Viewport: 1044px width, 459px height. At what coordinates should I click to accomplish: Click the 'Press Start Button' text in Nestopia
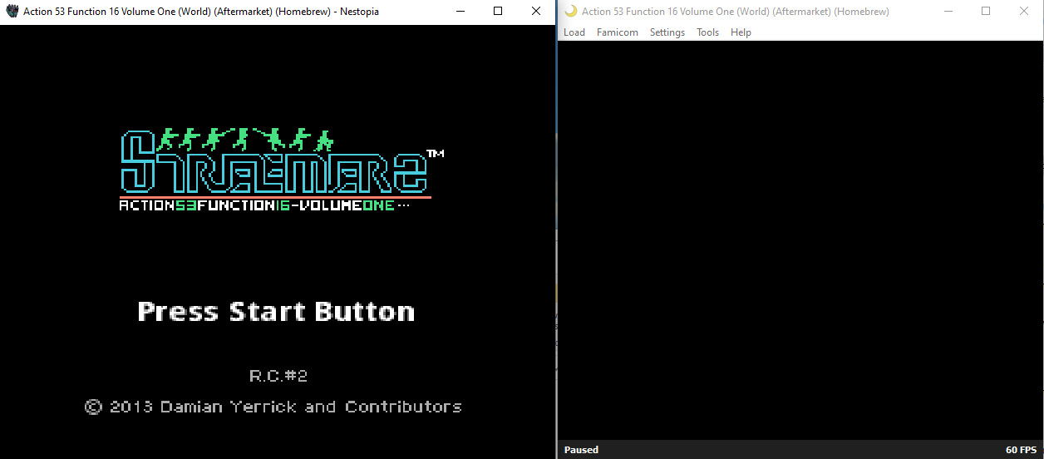pos(276,312)
